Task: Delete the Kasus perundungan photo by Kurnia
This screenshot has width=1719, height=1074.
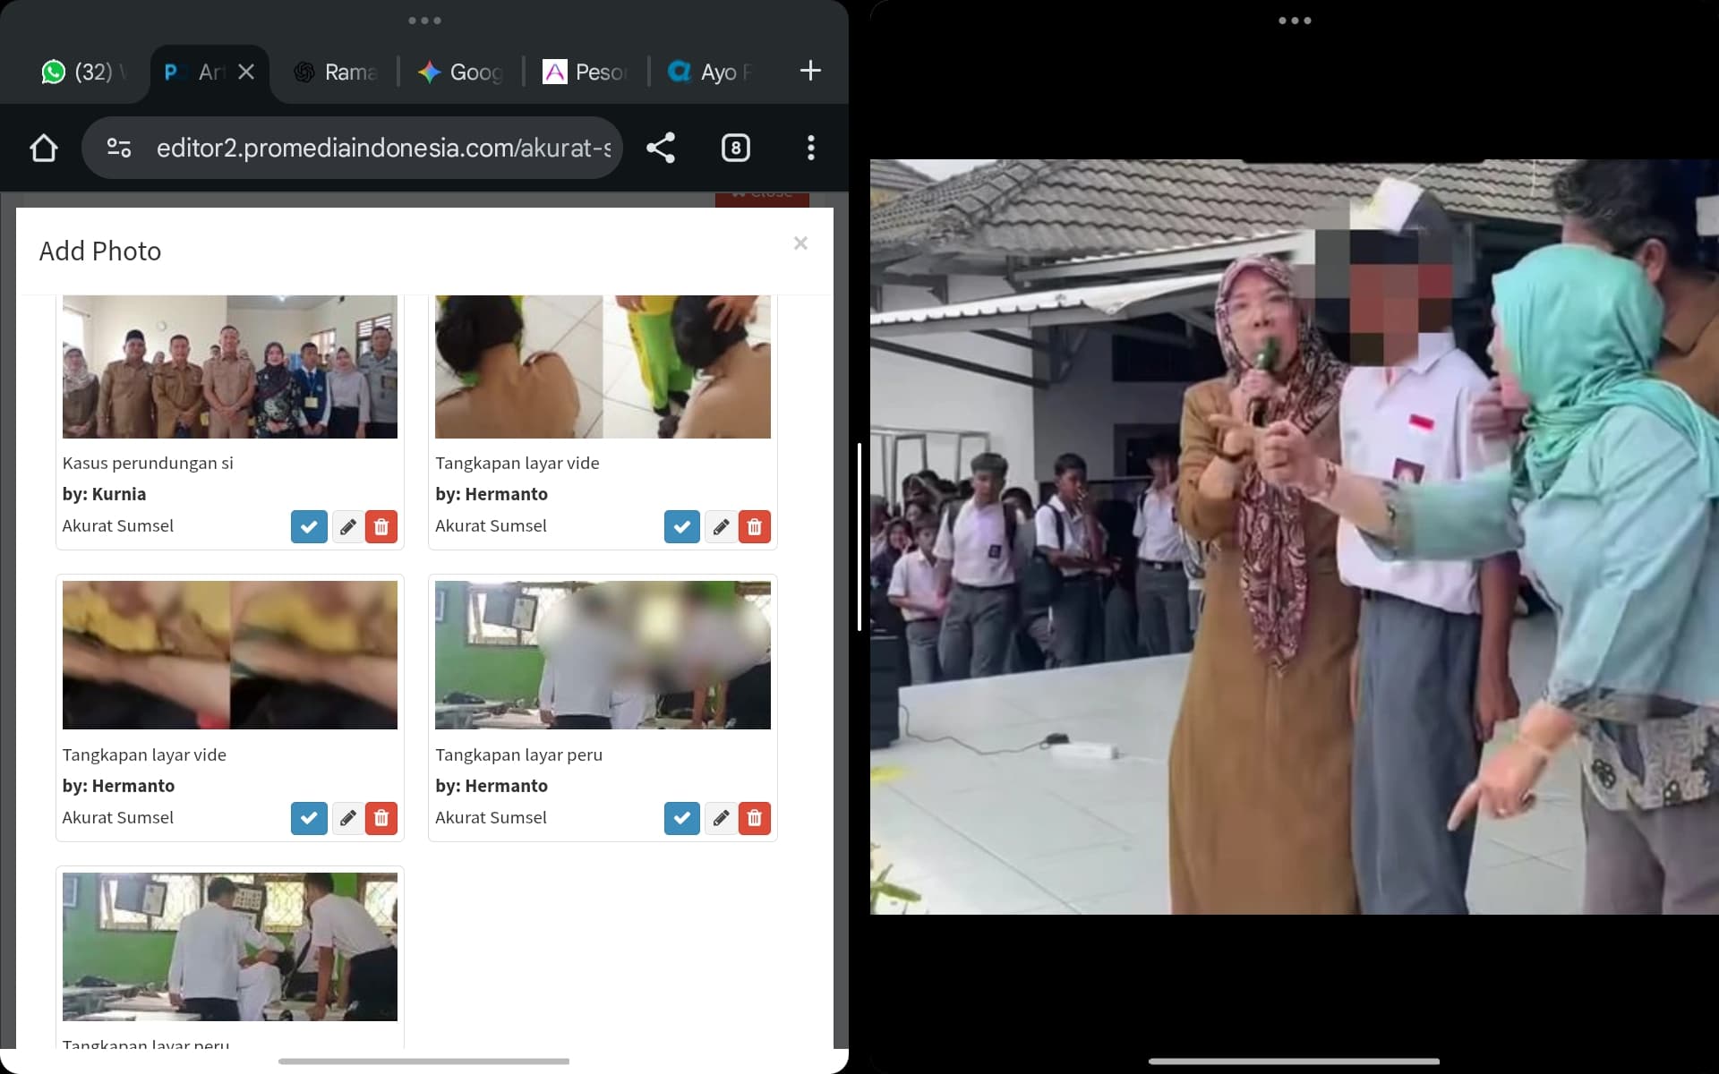Action: tap(381, 526)
